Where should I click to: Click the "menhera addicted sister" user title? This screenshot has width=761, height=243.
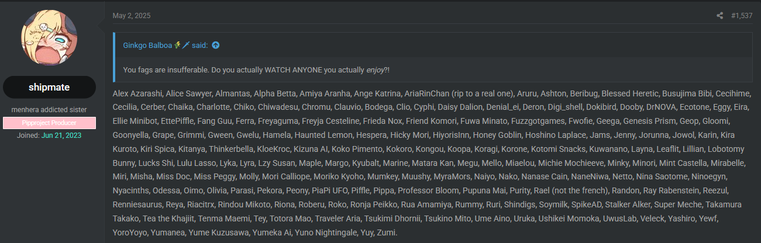click(49, 110)
